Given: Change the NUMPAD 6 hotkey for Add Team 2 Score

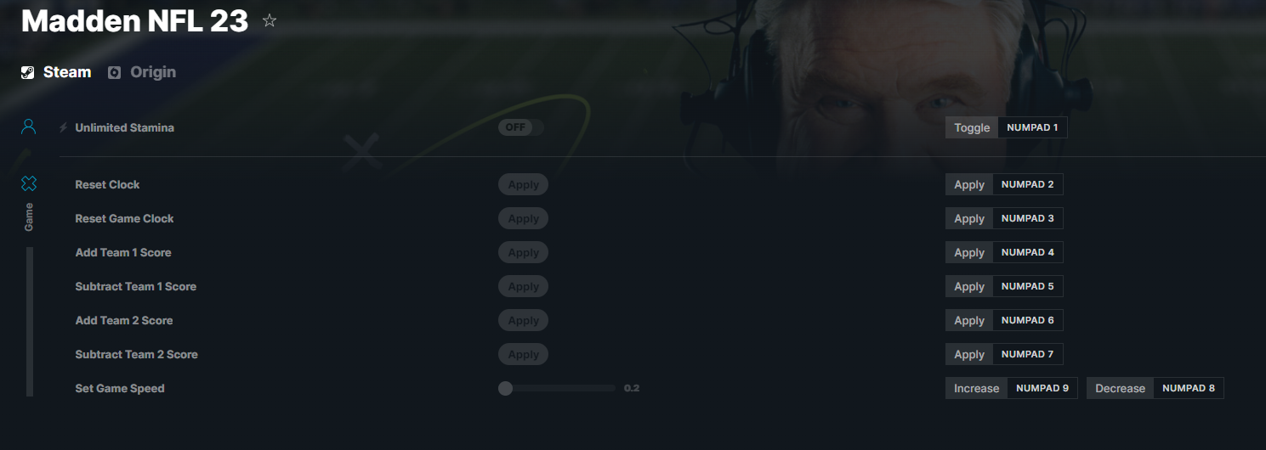Looking at the screenshot, I should [1028, 320].
